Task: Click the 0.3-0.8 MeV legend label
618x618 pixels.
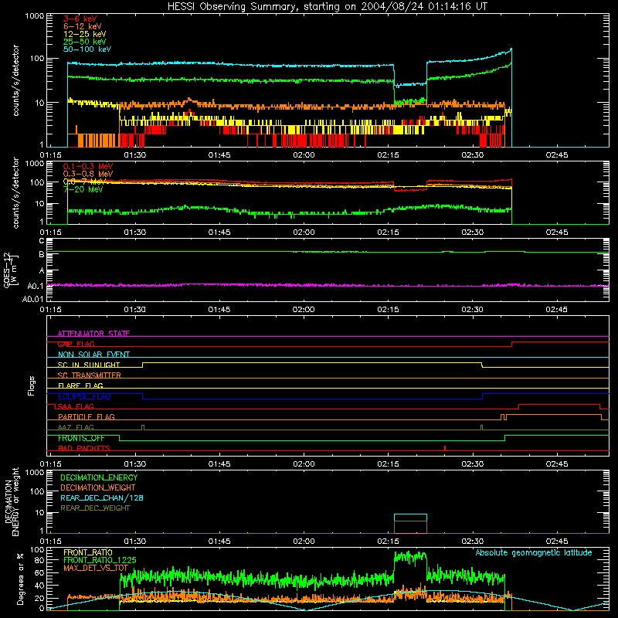Action: [88, 174]
